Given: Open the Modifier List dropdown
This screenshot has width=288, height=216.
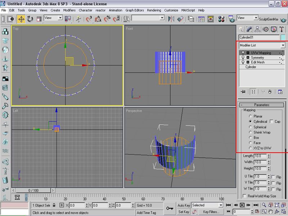Looking at the screenshot, I should click(283, 45).
